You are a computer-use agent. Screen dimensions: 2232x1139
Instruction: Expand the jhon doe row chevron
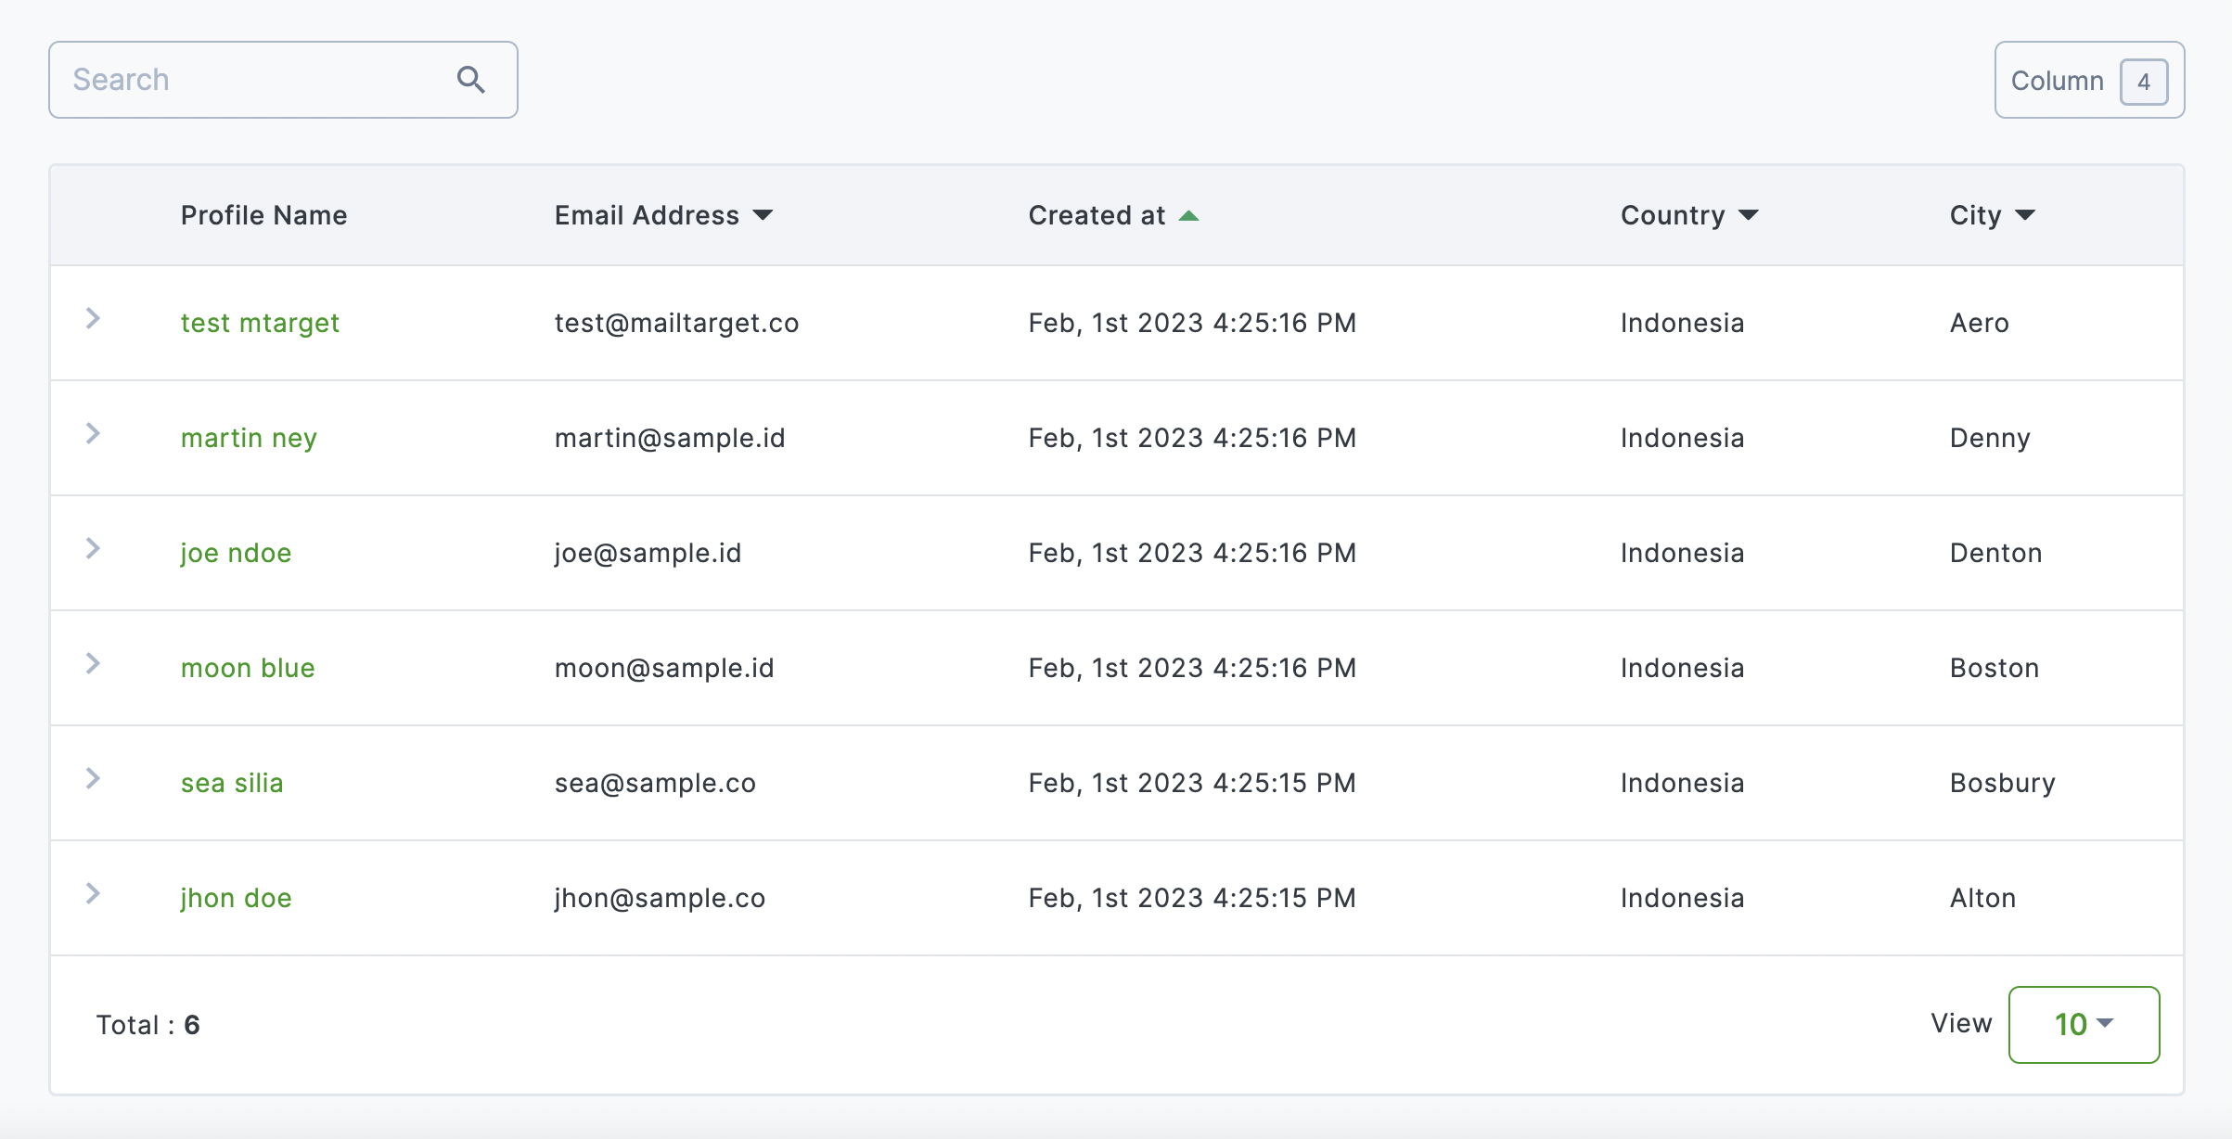93,894
